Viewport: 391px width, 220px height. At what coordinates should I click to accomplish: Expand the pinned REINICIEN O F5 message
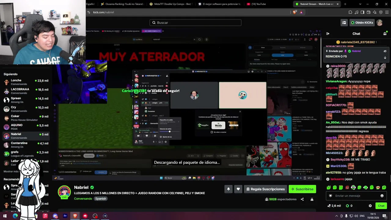tap(385, 57)
